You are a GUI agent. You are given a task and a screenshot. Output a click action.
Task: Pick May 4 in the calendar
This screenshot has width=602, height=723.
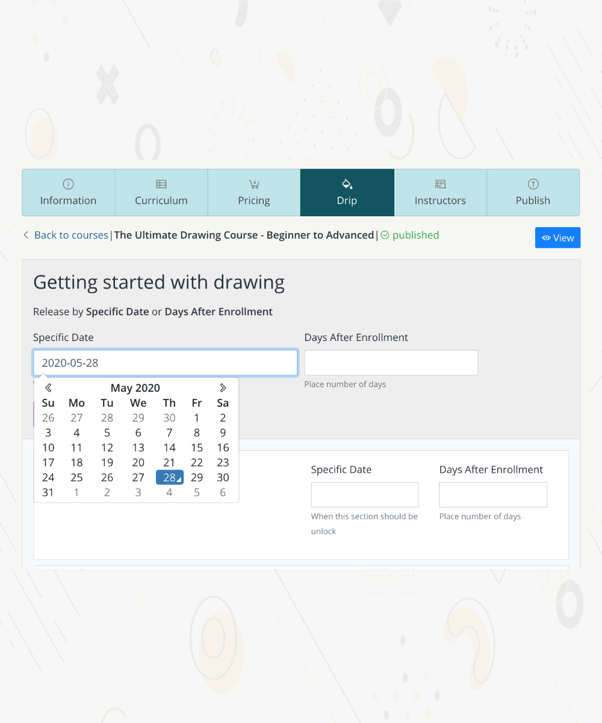[x=76, y=433]
